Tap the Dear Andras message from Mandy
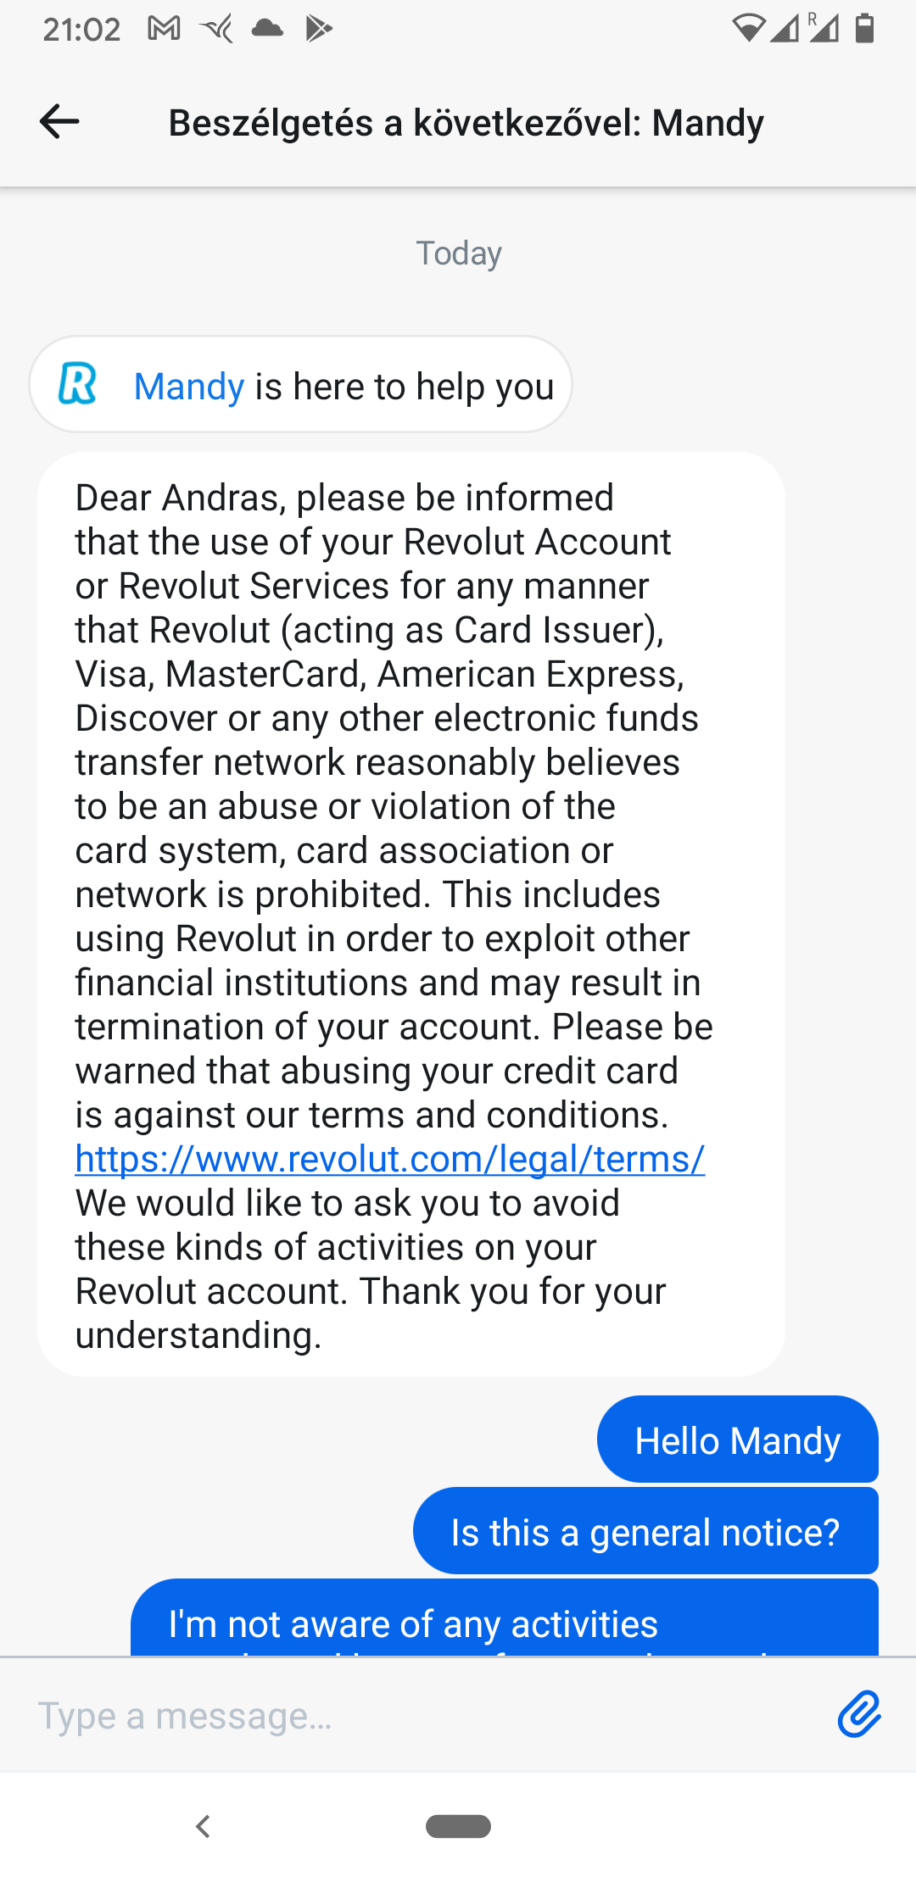Image resolution: width=916 pixels, height=1882 pixels. point(411,914)
